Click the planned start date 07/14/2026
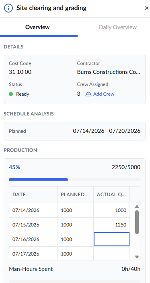Viewport: 150px width, 283px height. pyautogui.click(x=88, y=131)
